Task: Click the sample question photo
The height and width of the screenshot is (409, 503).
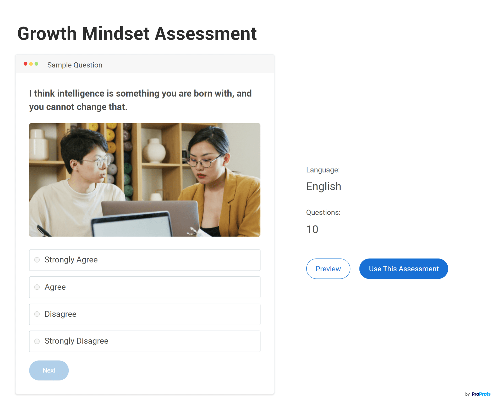Action: [x=145, y=180]
